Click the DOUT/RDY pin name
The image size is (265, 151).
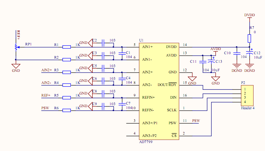click(x=167, y=84)
